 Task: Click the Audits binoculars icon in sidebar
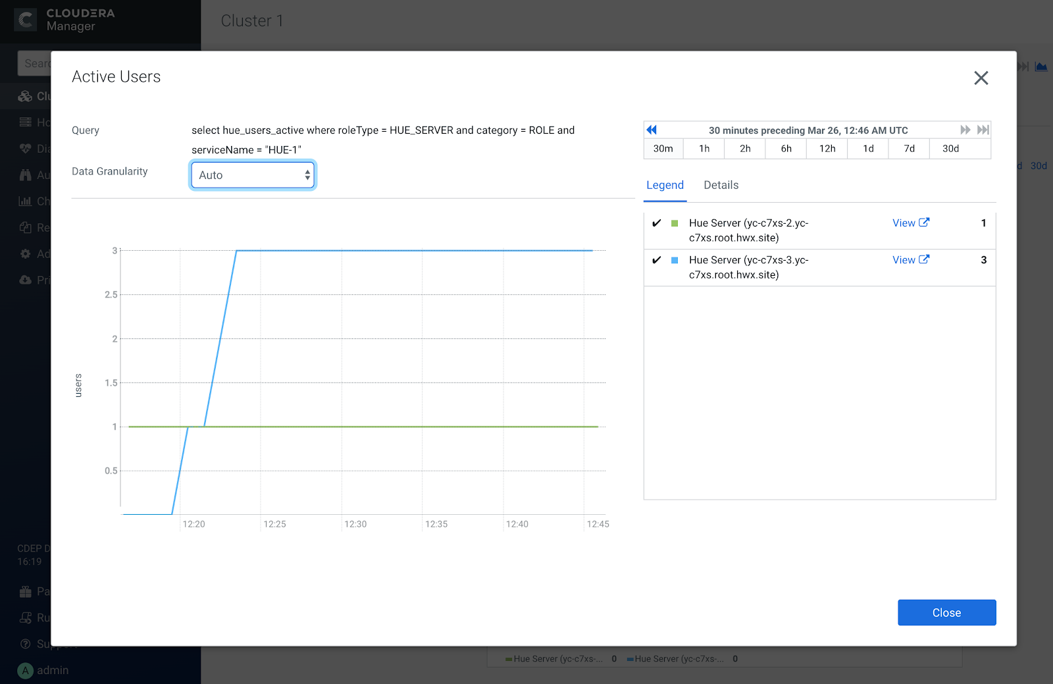coord(25,174)
